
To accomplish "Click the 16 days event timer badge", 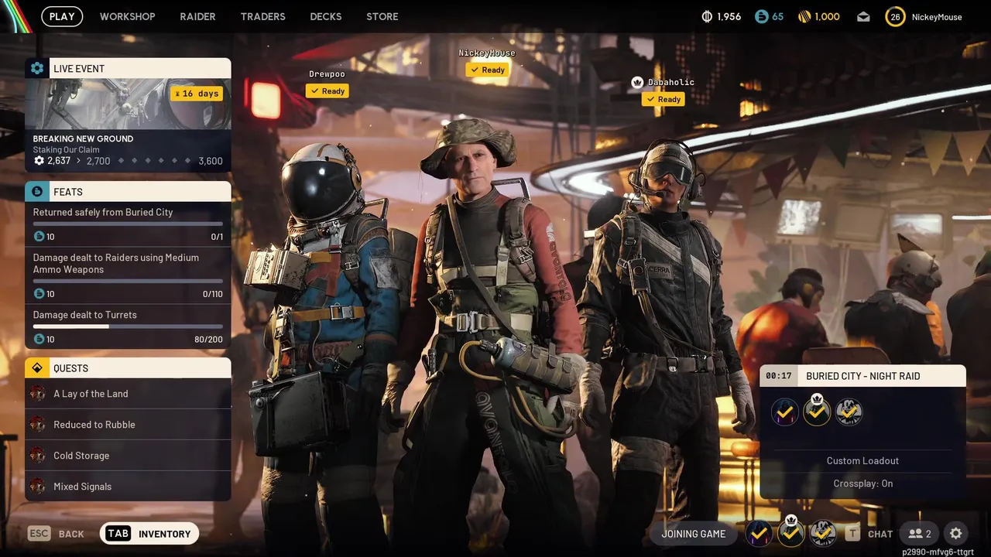I will pyautogui.click(x=197, y=94).
